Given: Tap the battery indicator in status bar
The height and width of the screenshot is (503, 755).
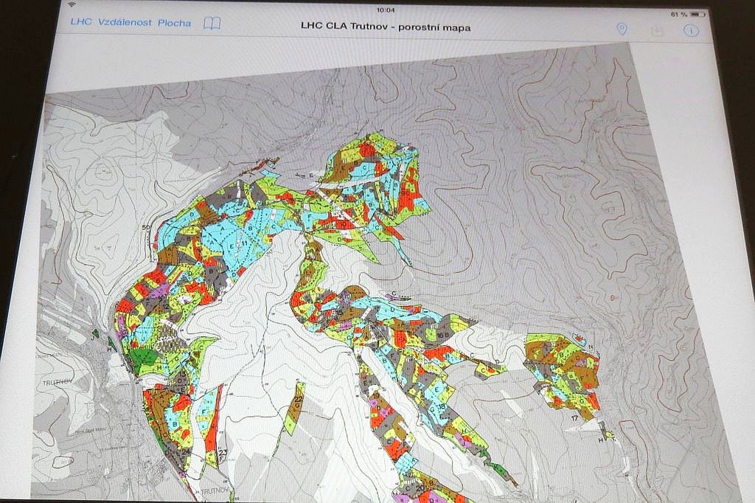Looking at the screenshot, I should (x=697, y=14).
